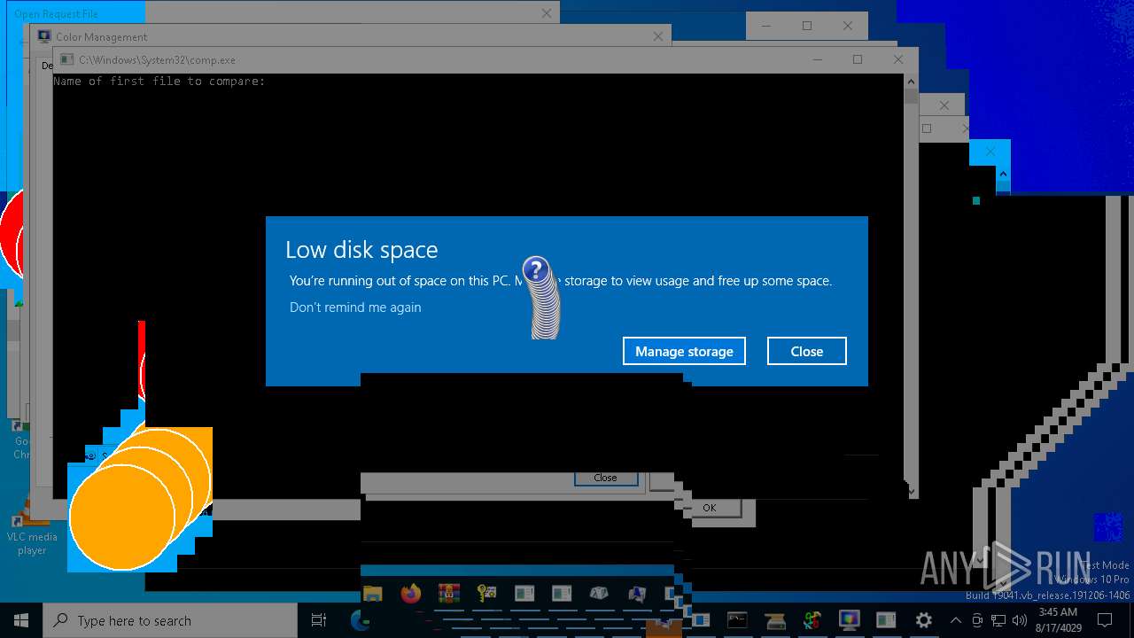Open the volume speaker tray icon
Image resolution: width=1134 pixels, height=638 pixels.
click(1019, 620)
